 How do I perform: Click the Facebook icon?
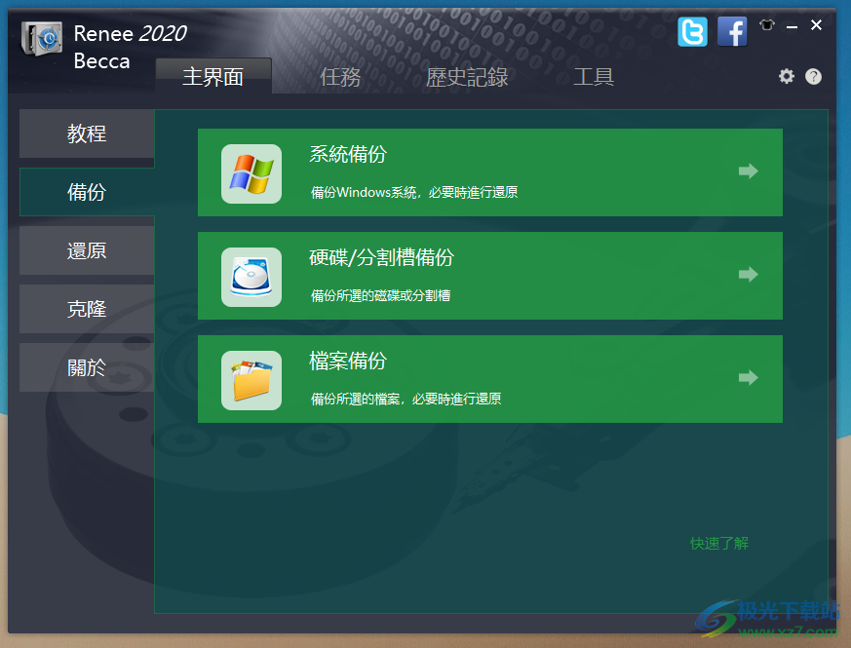732,32
